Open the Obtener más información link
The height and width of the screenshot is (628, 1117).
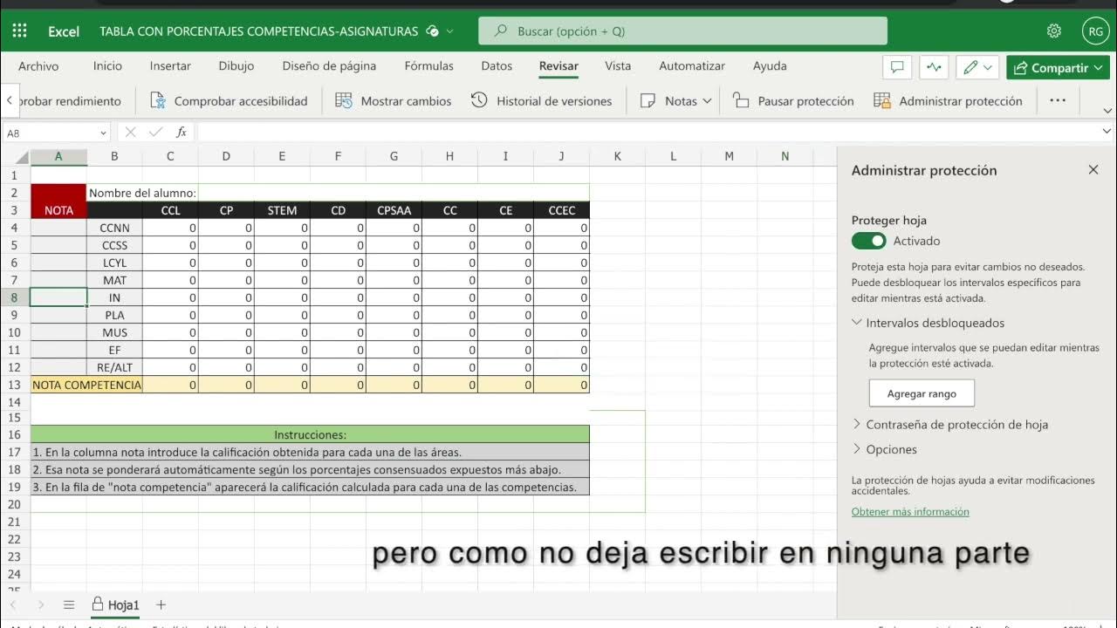point(910,512)
